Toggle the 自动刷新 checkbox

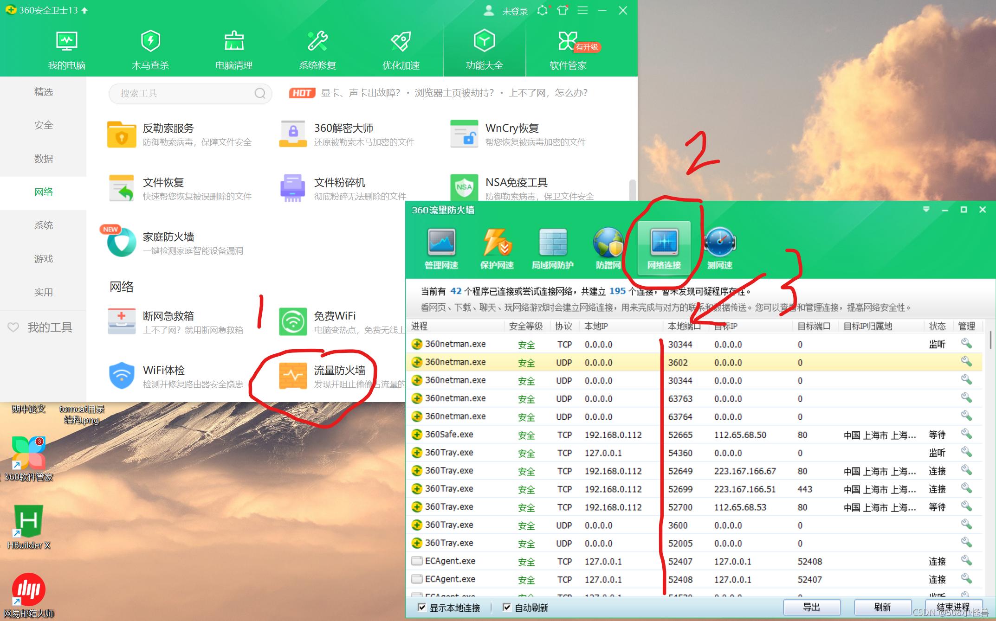(x=507, y=607)
